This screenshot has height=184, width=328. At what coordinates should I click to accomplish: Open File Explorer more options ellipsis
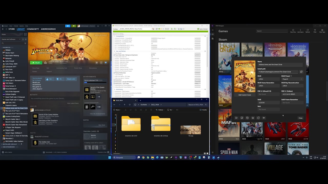point(177,110)
